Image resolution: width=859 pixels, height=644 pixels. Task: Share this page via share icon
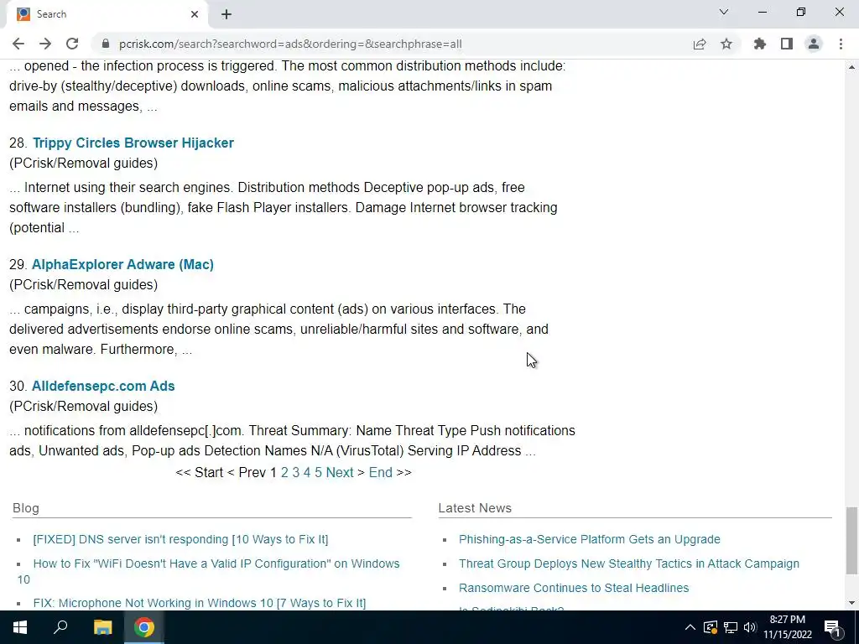point(700,44)
